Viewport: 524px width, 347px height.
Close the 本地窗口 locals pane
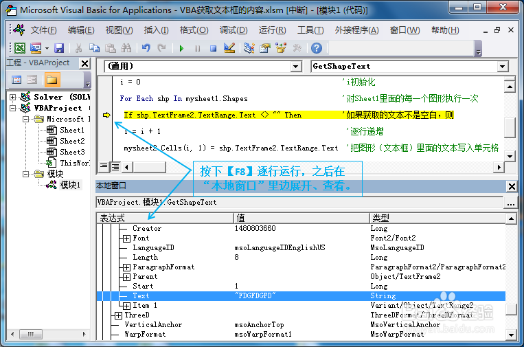point(512,186)
